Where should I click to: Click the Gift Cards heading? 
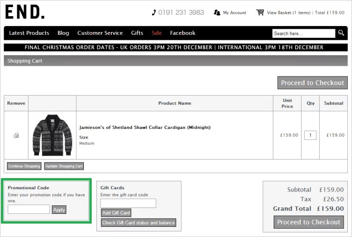coord(112,187)
